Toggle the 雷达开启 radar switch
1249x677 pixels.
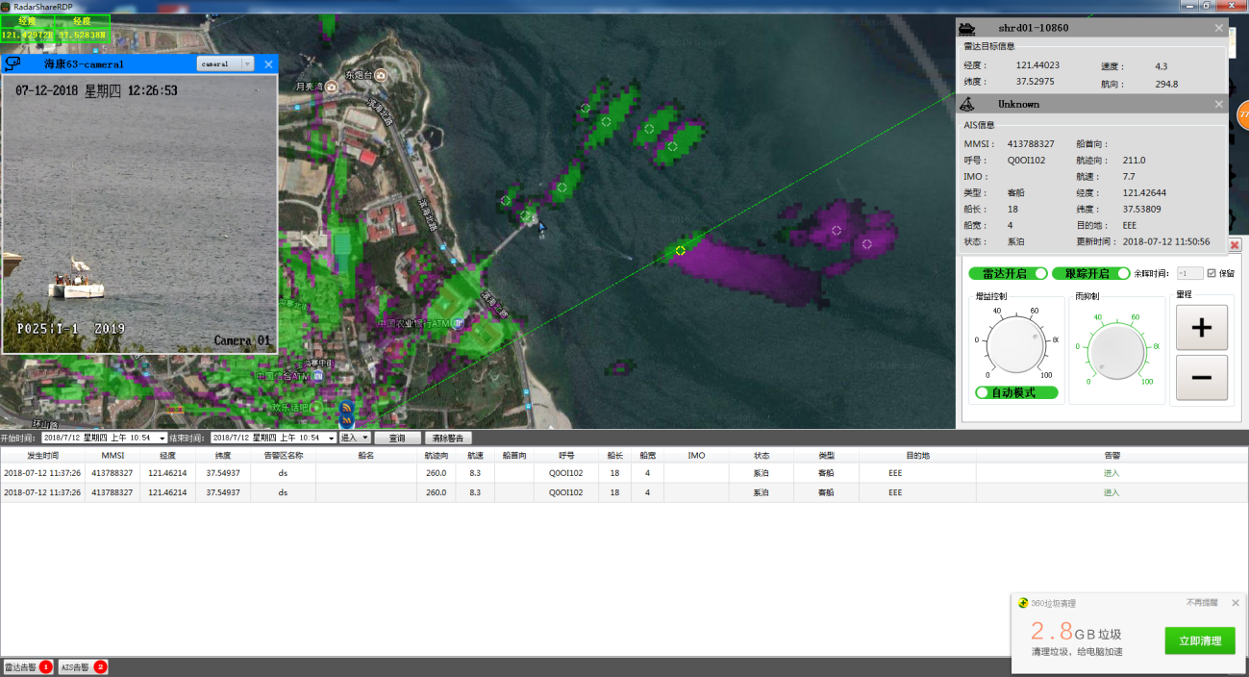(x=1008, y=273)
